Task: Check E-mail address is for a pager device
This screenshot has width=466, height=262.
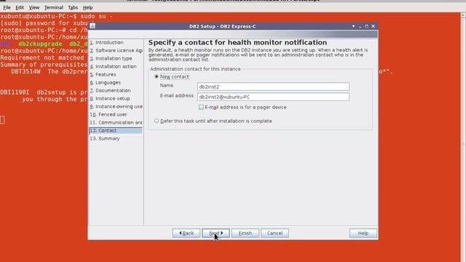Action: 201,107
